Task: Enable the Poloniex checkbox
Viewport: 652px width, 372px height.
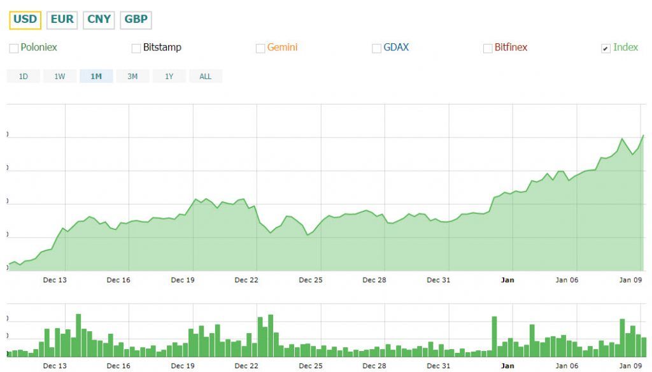Action: coord(14,48)
